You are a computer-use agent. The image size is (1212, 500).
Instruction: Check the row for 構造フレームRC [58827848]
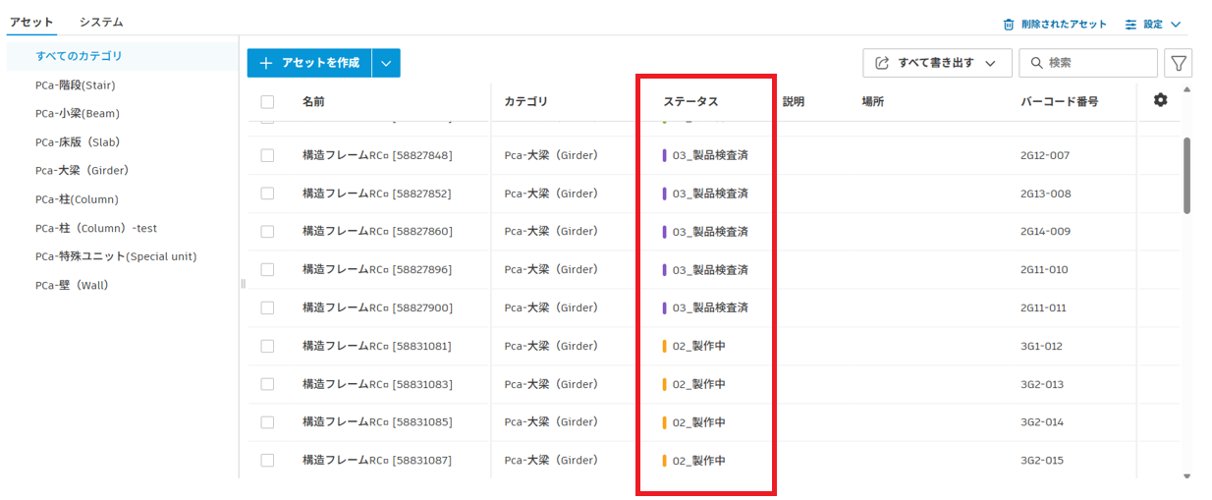267,155
